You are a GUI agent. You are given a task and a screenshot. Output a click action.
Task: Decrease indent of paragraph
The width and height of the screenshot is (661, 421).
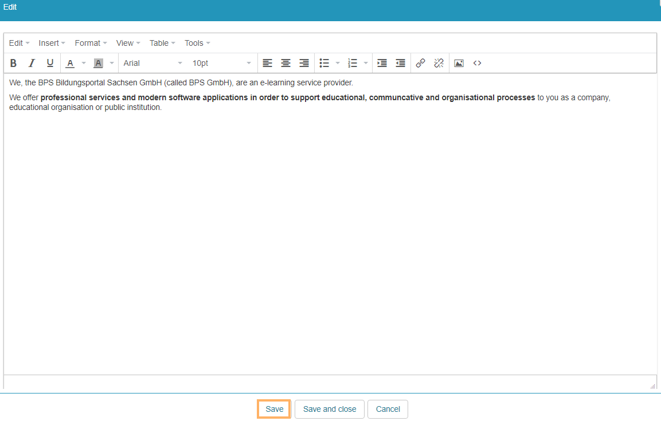[x=400, y=63]
